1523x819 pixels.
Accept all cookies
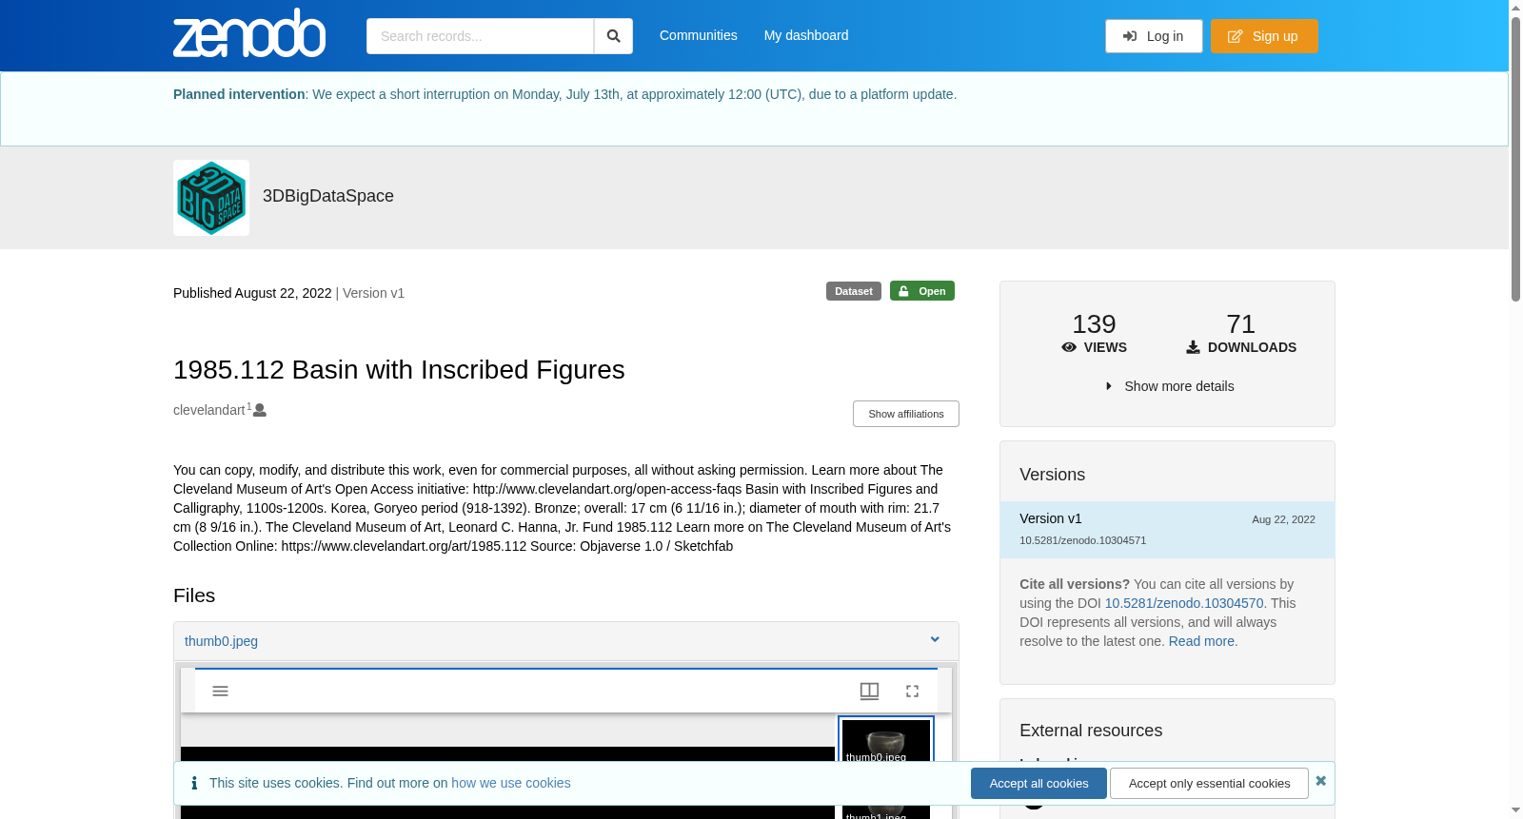(x=1038, y=784)
